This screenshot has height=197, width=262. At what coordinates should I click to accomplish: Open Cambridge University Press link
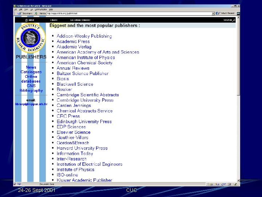point(85,100)
